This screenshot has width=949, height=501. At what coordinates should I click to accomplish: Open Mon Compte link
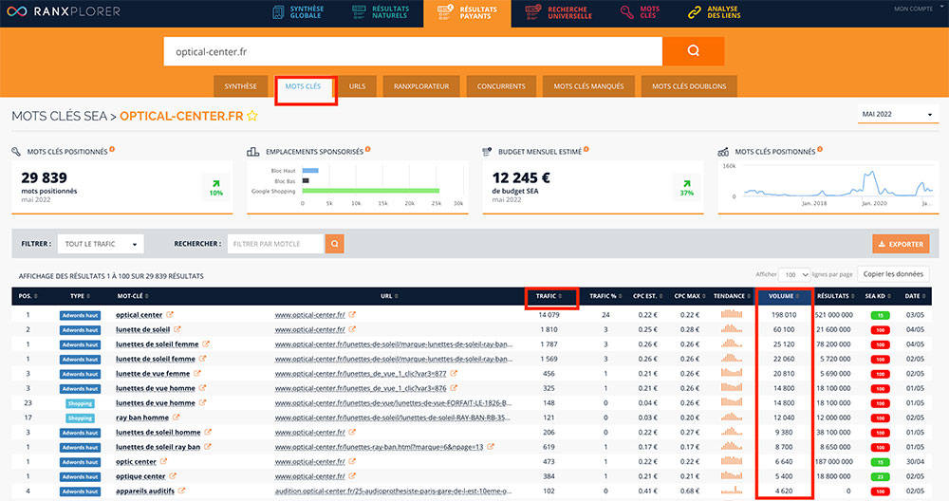(913, 9)
